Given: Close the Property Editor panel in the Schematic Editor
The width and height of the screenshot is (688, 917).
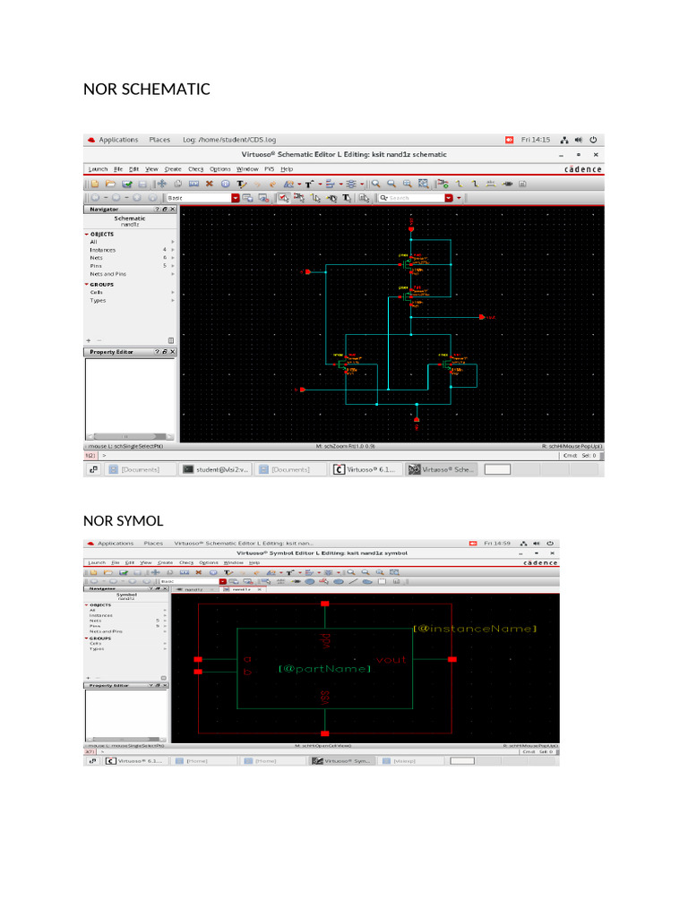Looking at the screenshot, I should point(173,352).
